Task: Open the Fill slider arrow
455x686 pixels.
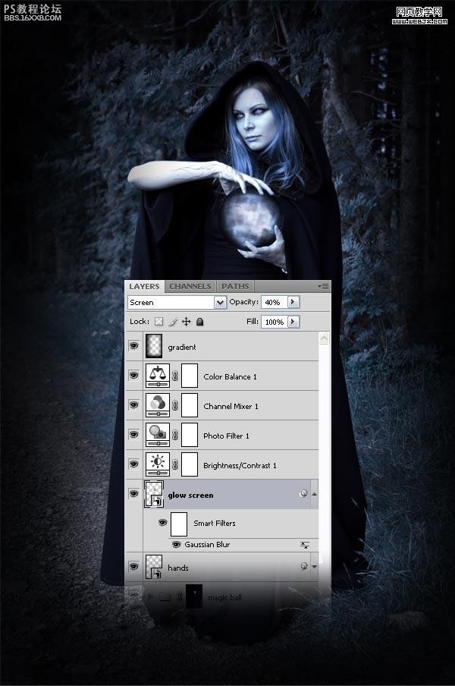Action: [x=293, y=322]
